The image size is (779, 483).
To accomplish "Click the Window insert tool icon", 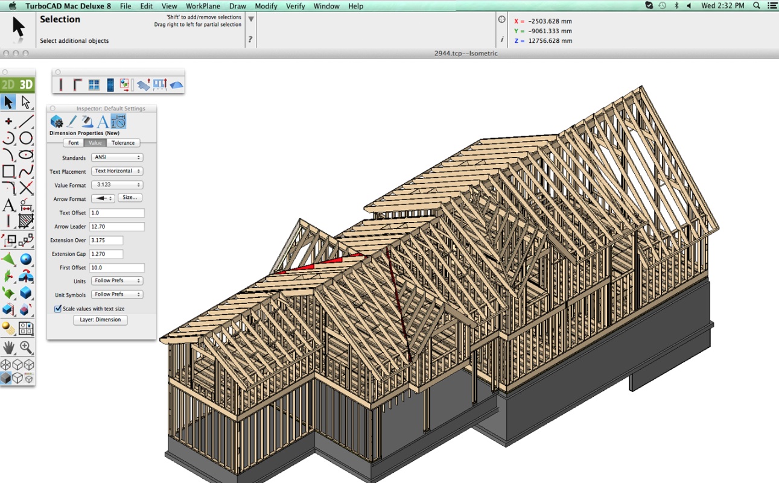I will (x=94, y=85).
